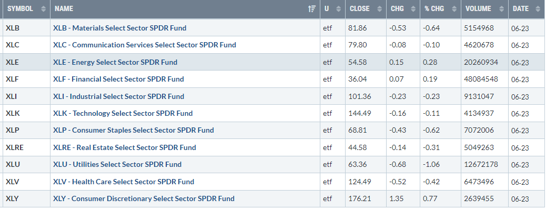Click the CLOSE column header label
546x209 pixels.
pyautogui.click(x=360, y=9)
